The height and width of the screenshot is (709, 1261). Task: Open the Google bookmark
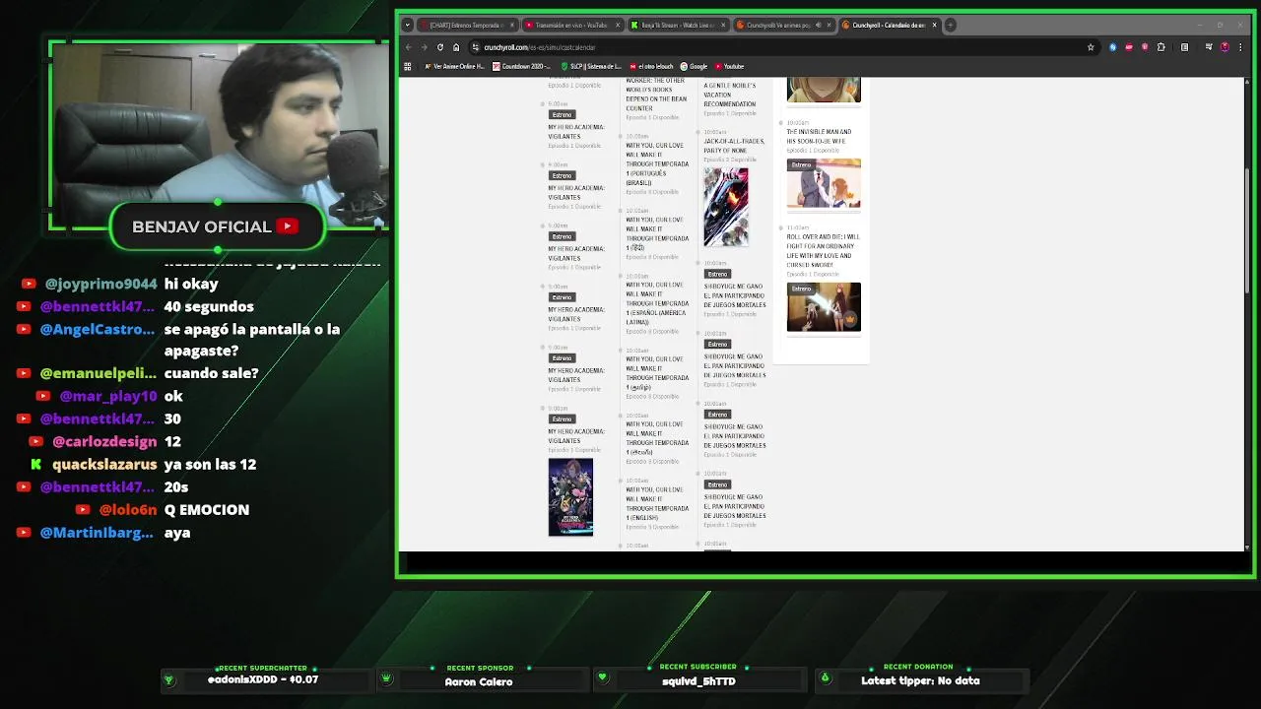pos(694,66)
